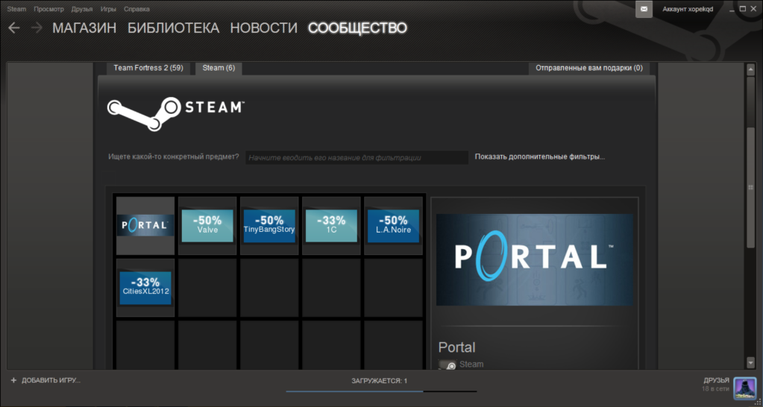Click the plus icon to add game

[x=13, y=380]
